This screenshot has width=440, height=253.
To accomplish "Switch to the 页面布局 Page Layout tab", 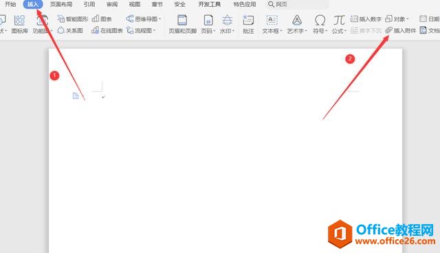I will (x=61, y=4).
